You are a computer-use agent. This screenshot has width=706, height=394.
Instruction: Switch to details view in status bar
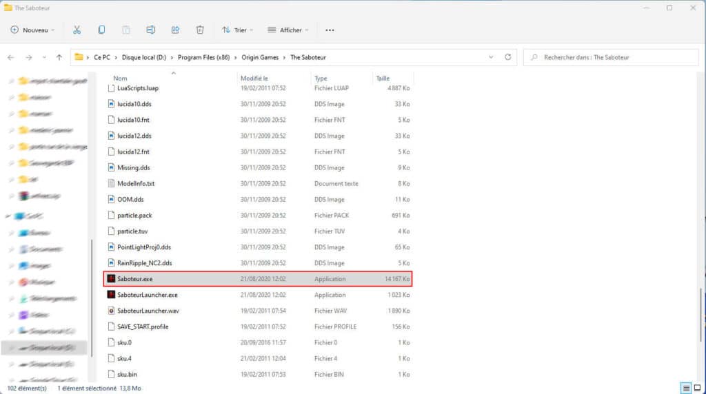(685, 388)
